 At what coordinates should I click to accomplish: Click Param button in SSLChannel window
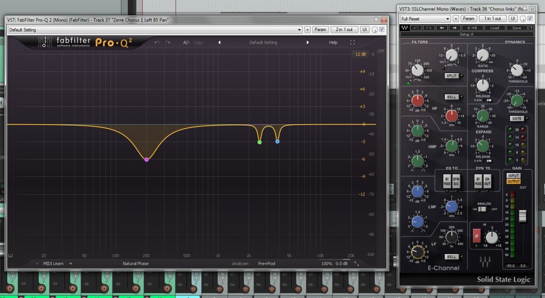click(468, 19)
